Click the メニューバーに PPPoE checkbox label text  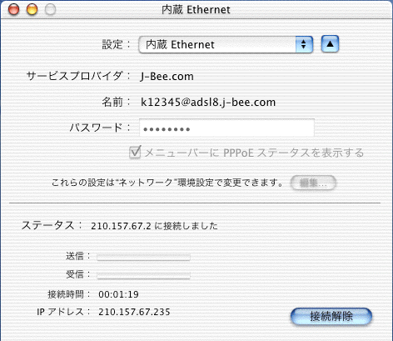254,153
